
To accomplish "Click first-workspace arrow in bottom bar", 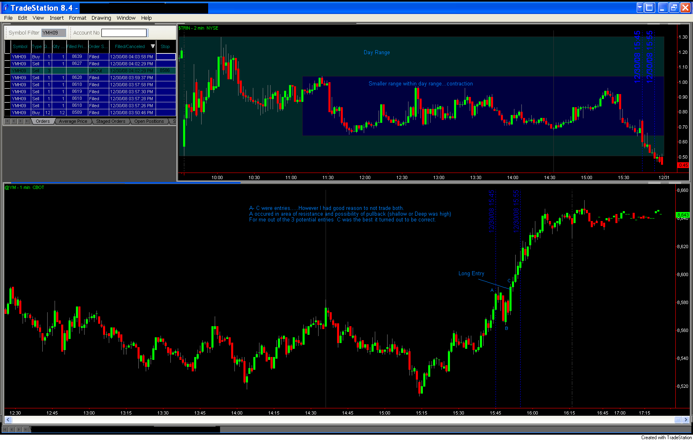I will click(x=5, y=429).
